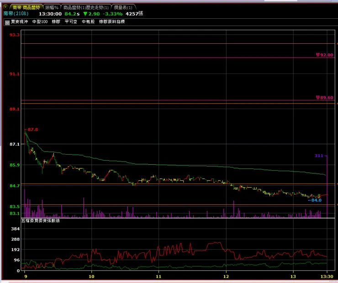Select the 南帝 商品盤勢 tab

click(26, 7)
